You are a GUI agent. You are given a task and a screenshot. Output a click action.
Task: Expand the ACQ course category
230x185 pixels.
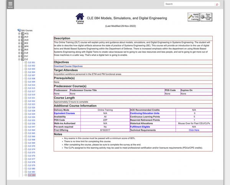pyautogui.click(x=19, y=34)
